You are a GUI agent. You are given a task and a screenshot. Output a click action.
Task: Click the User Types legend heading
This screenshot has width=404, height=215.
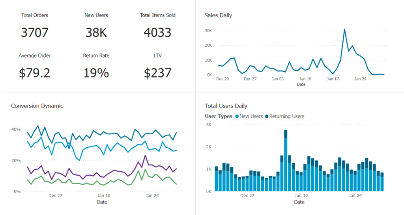pos(219,117)
